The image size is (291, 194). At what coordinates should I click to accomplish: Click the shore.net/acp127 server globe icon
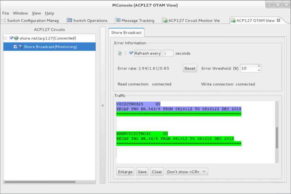[x=16, y=38]
